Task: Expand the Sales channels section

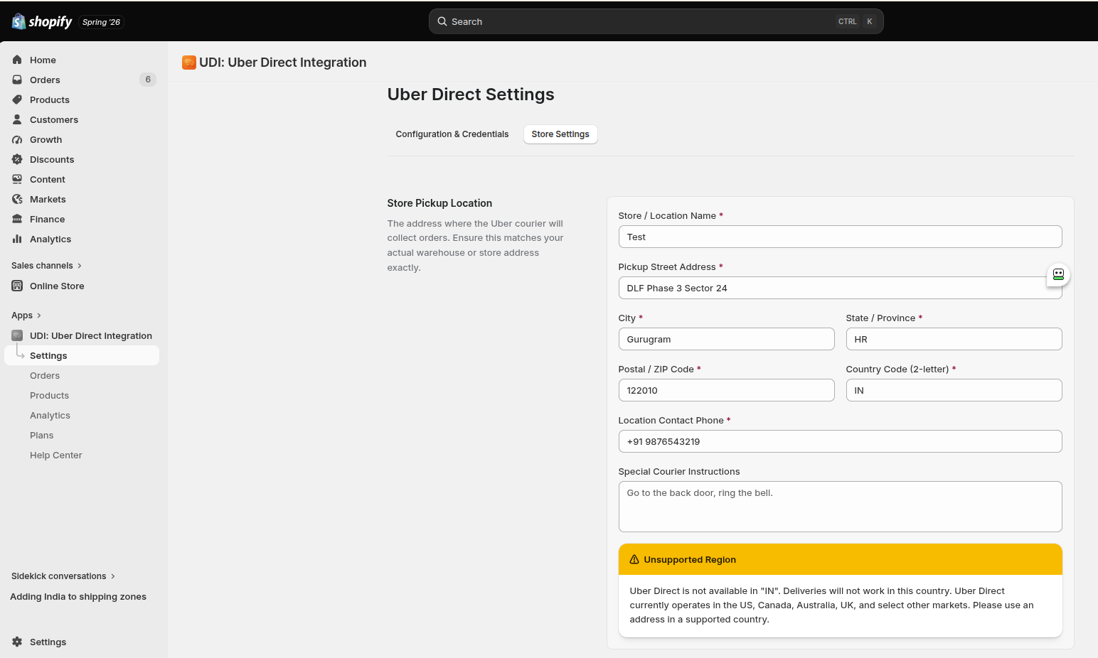Action: [x=47, y=266]
